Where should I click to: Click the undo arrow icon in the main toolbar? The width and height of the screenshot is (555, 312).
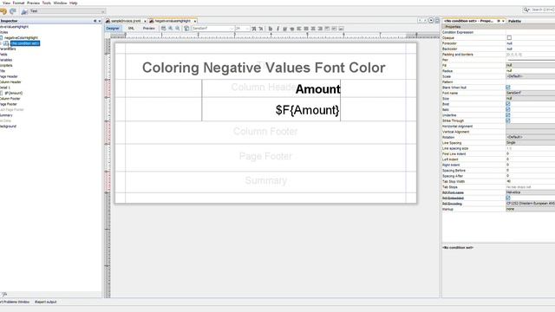point(3,11)
